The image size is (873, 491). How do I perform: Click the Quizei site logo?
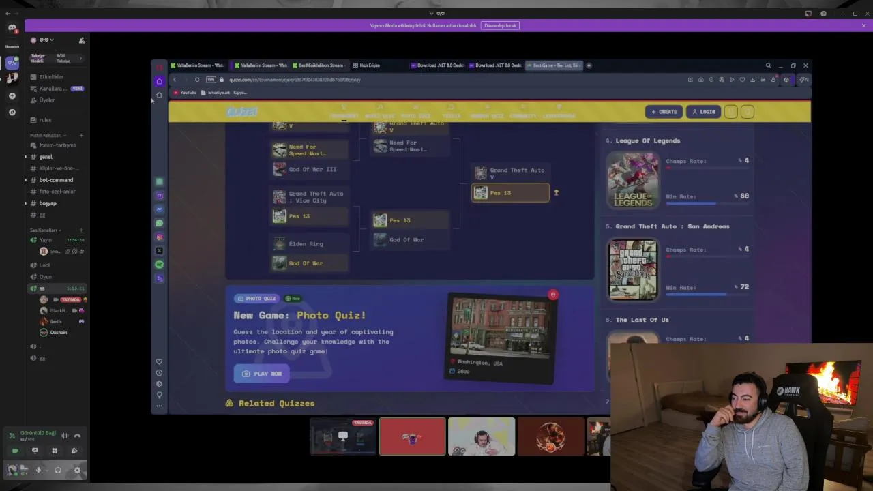point(242,112)
